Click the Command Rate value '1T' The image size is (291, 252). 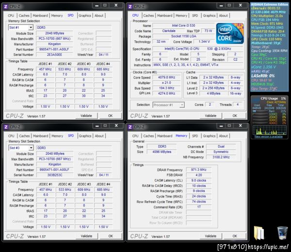pos(198,207)
